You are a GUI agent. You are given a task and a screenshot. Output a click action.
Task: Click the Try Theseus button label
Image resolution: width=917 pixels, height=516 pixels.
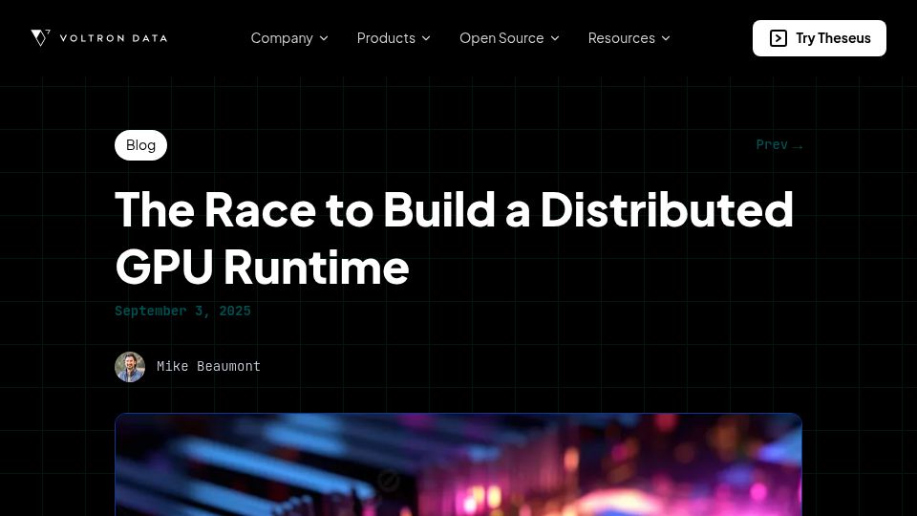point(833,38)
